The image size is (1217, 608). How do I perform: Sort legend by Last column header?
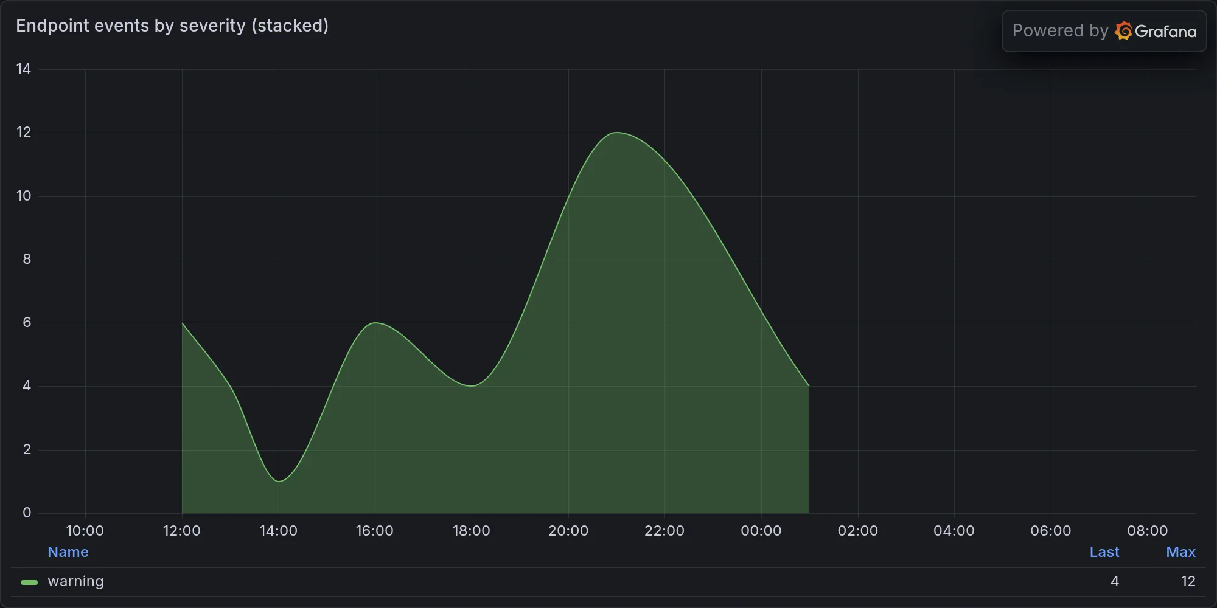(x=1104, y=552)
